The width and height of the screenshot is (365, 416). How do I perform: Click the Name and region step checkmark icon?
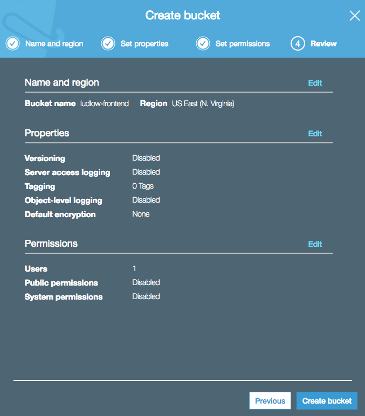tap(13, 44)
